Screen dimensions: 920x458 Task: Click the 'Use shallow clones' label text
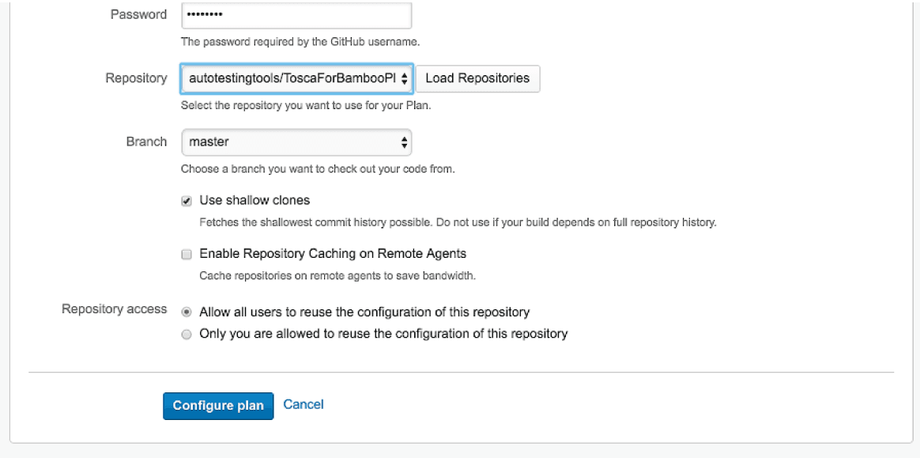255,200
